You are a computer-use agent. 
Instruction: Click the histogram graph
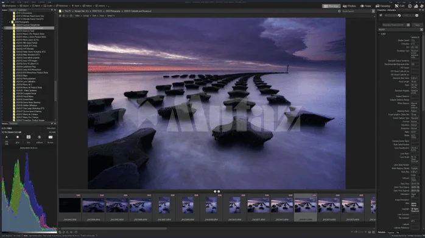pyautogui.click(x=29, y=191)
